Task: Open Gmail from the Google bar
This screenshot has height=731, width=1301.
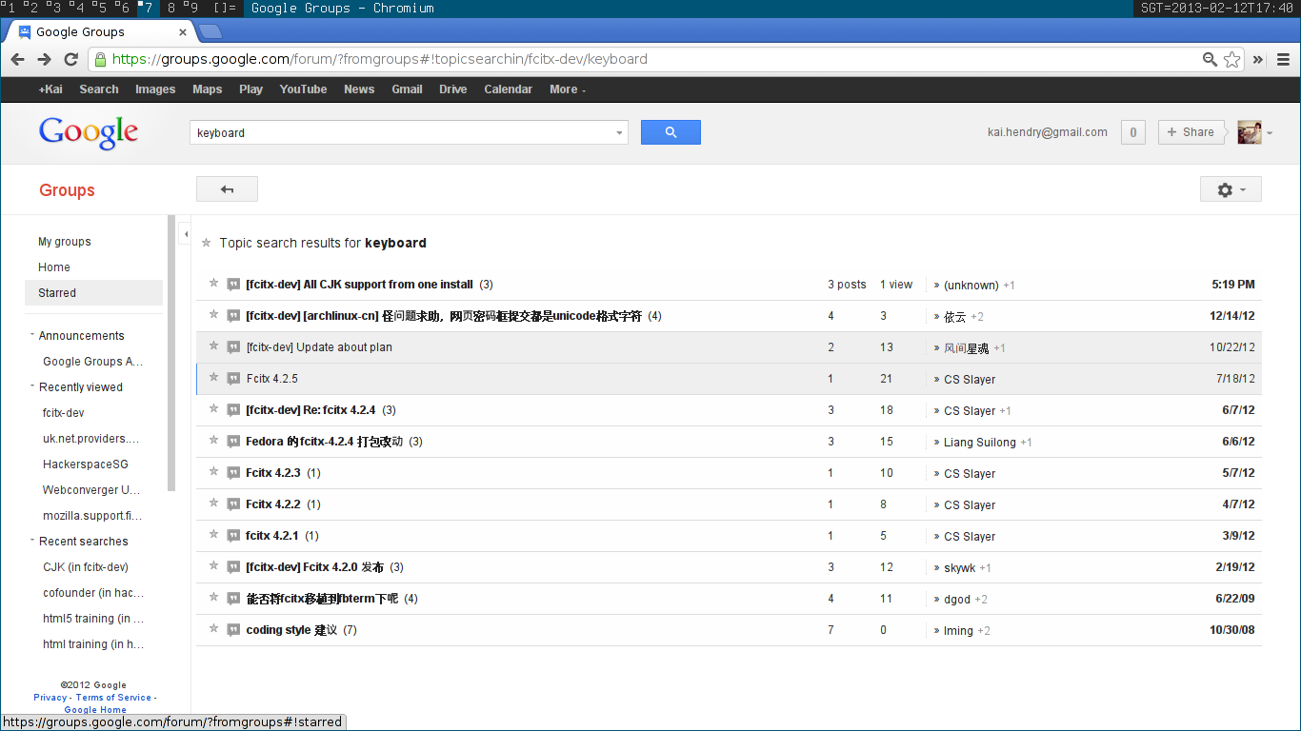Action: (407, 89)
